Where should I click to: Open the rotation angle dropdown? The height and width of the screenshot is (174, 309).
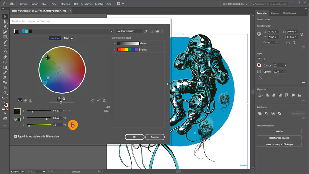277,43
